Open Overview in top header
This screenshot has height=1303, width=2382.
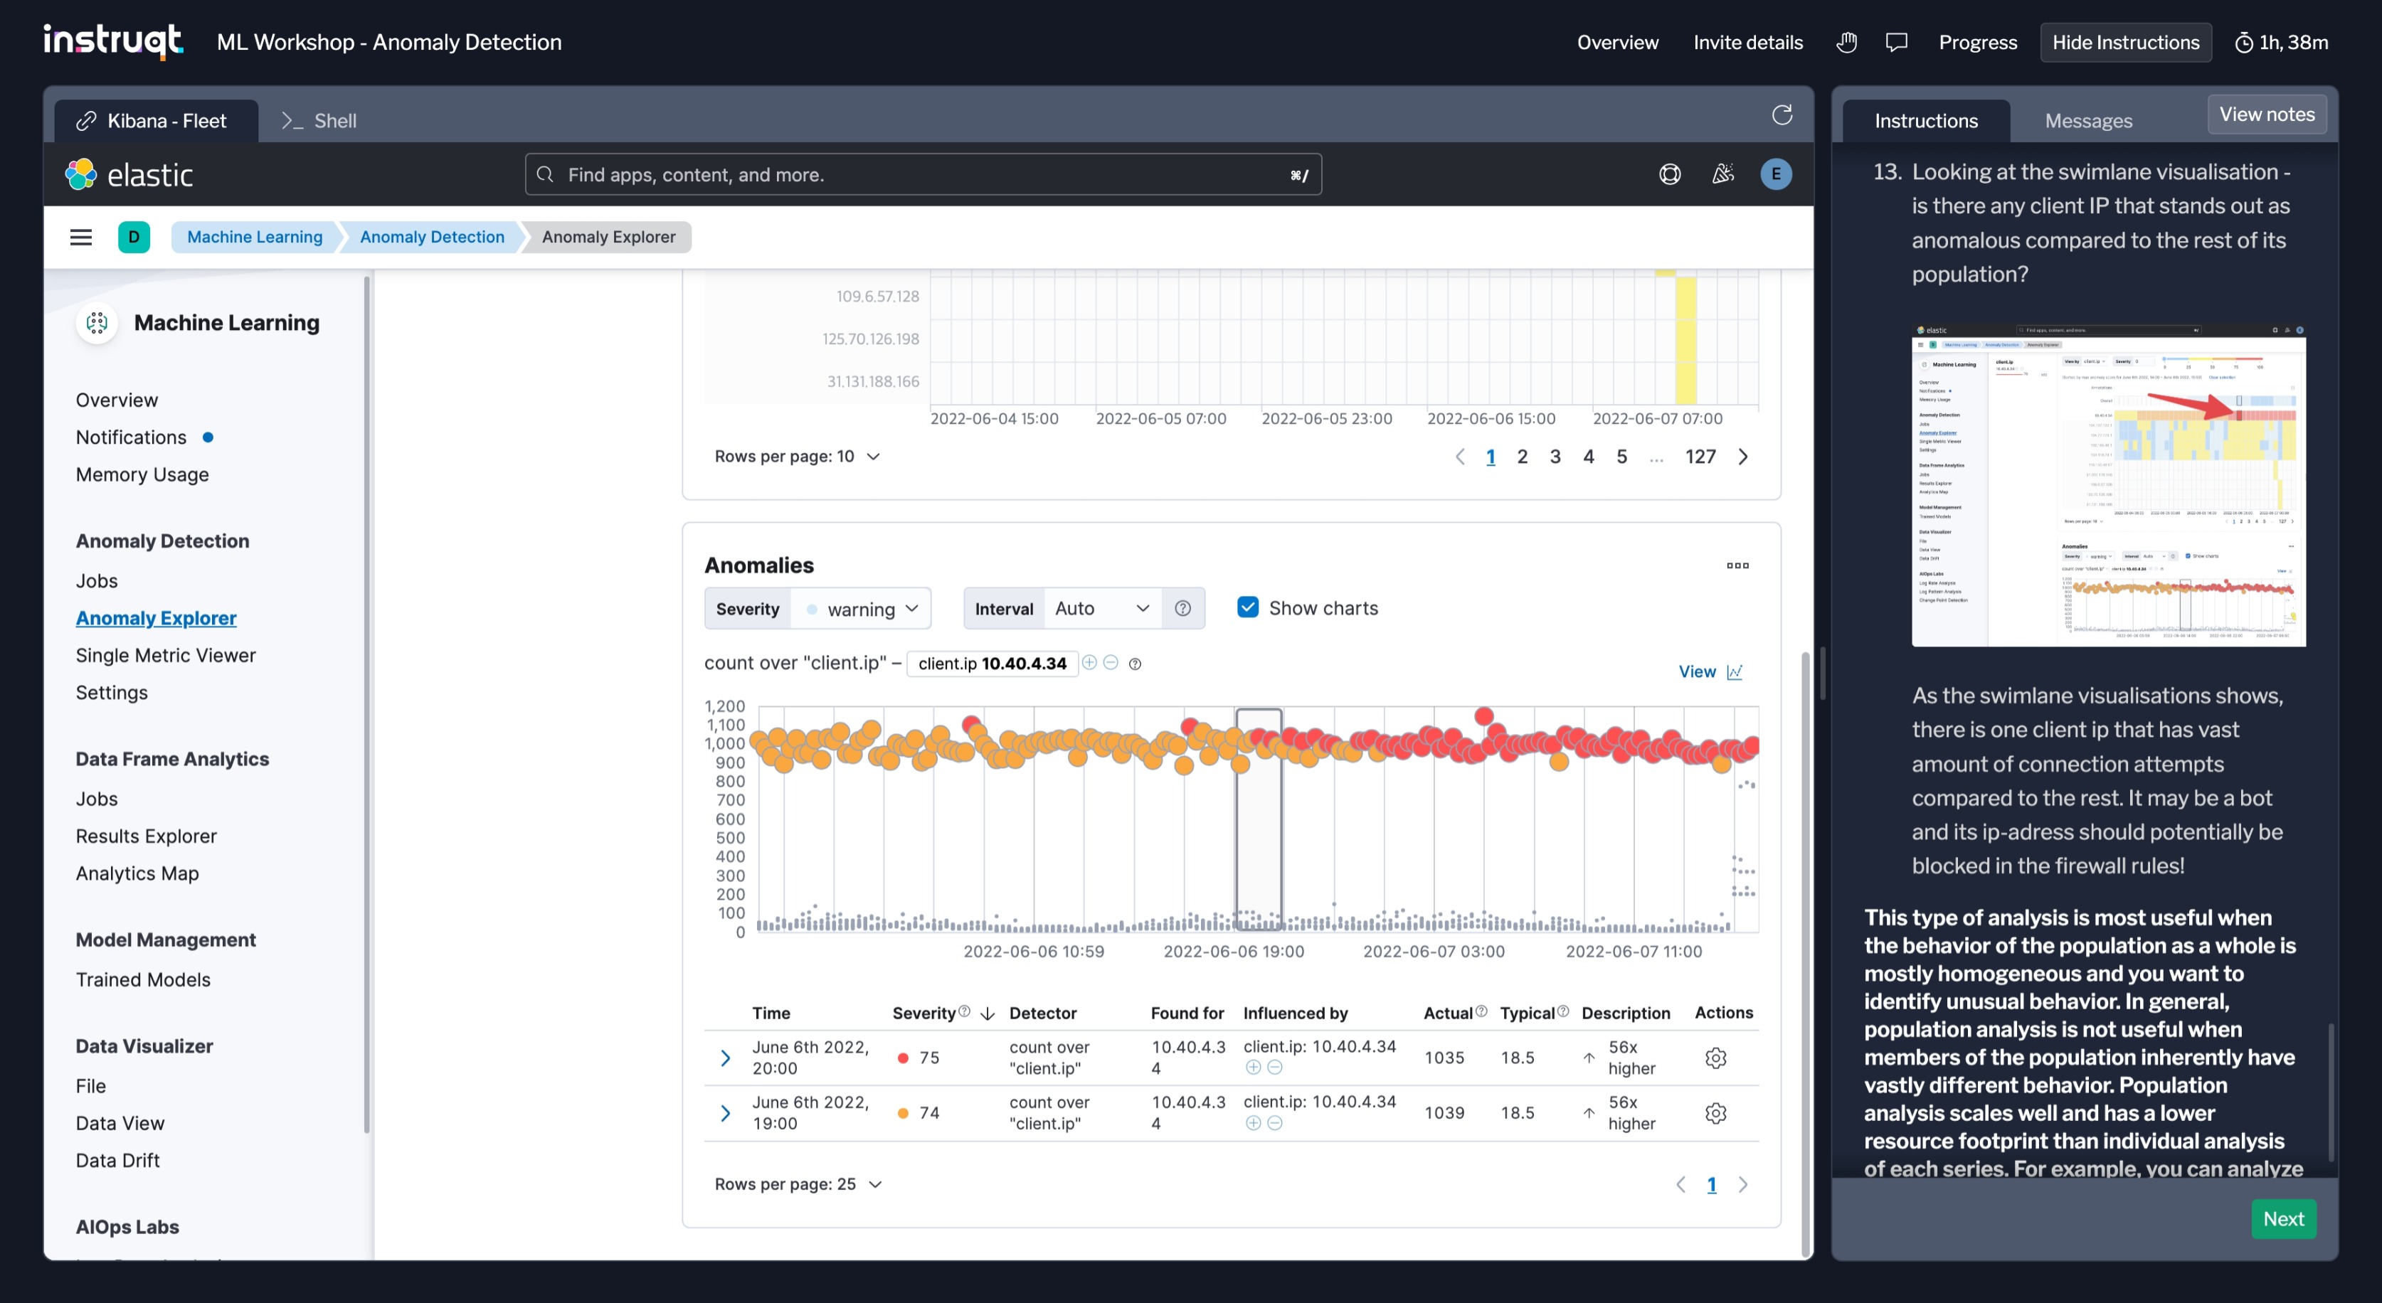(1617, 43)
